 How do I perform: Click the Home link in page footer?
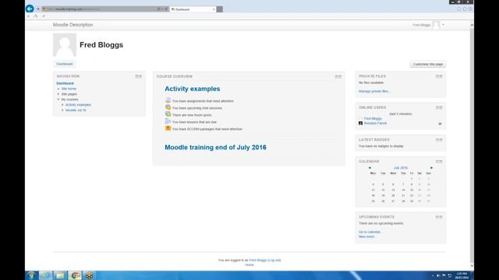(249, 264)
